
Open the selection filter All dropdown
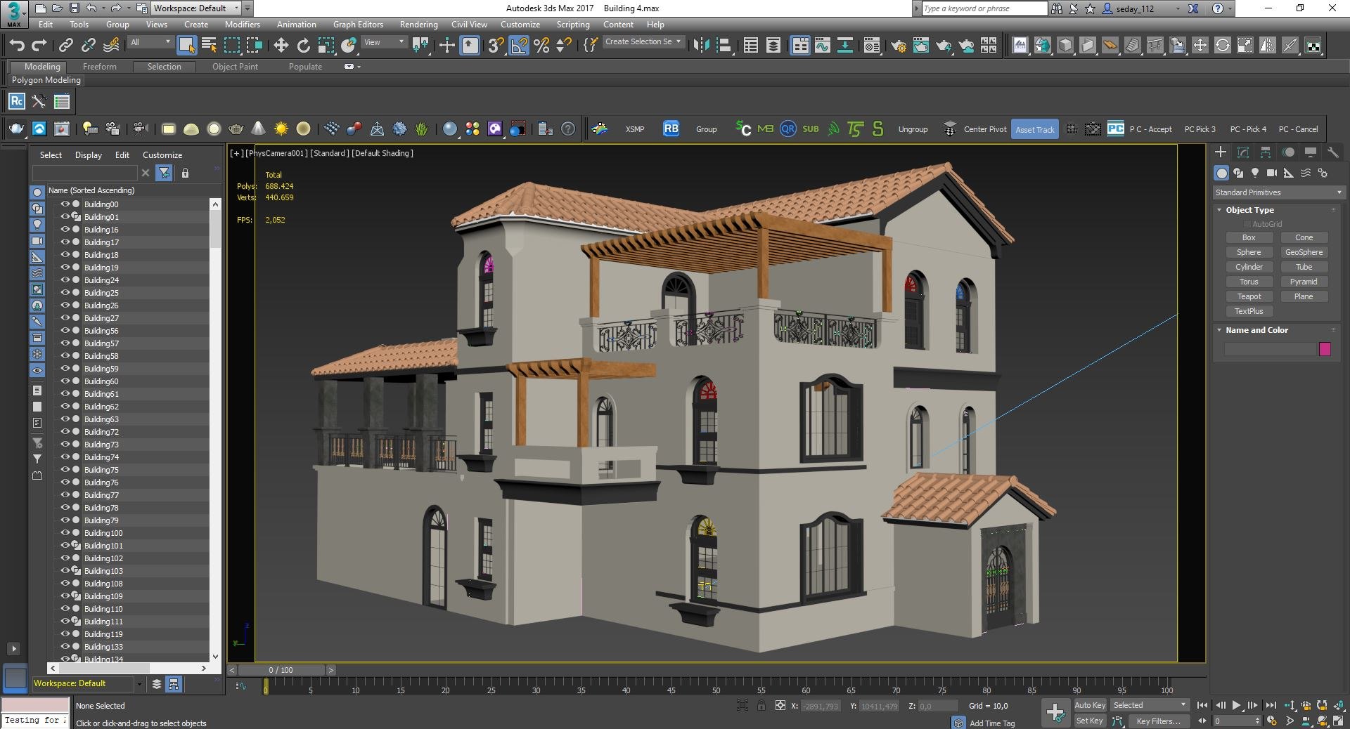[x=150, y=42]
